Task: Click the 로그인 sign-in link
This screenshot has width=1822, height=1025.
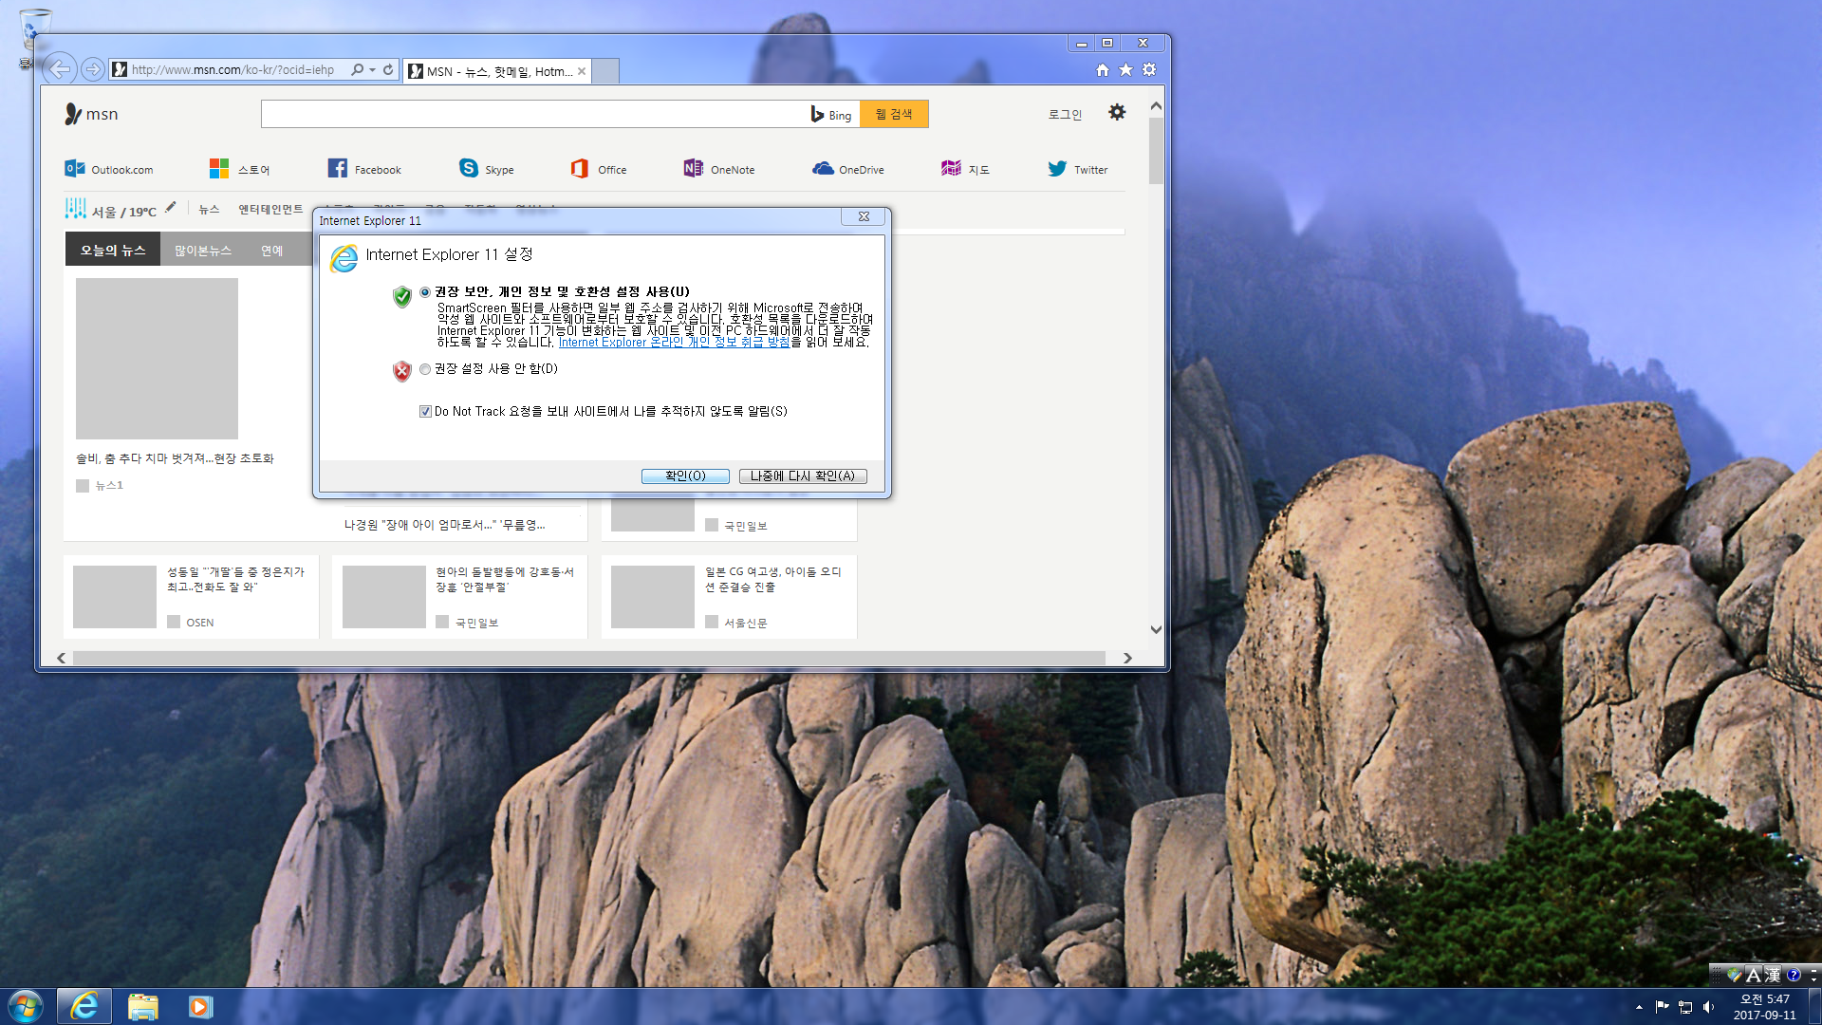Action: [1065, 115]
